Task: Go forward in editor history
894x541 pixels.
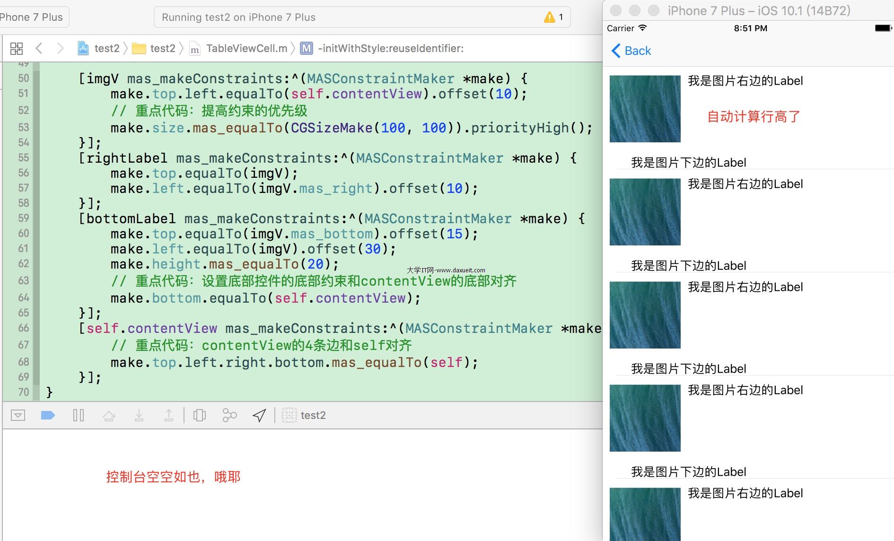Action: (x=60, y=48)
